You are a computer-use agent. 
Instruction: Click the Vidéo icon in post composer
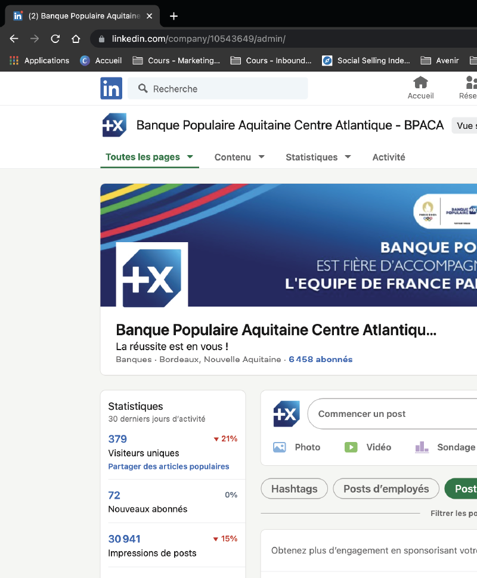click(351, 447)
